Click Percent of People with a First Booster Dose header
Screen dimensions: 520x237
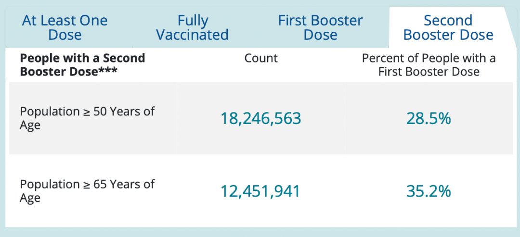coord(429,65)
